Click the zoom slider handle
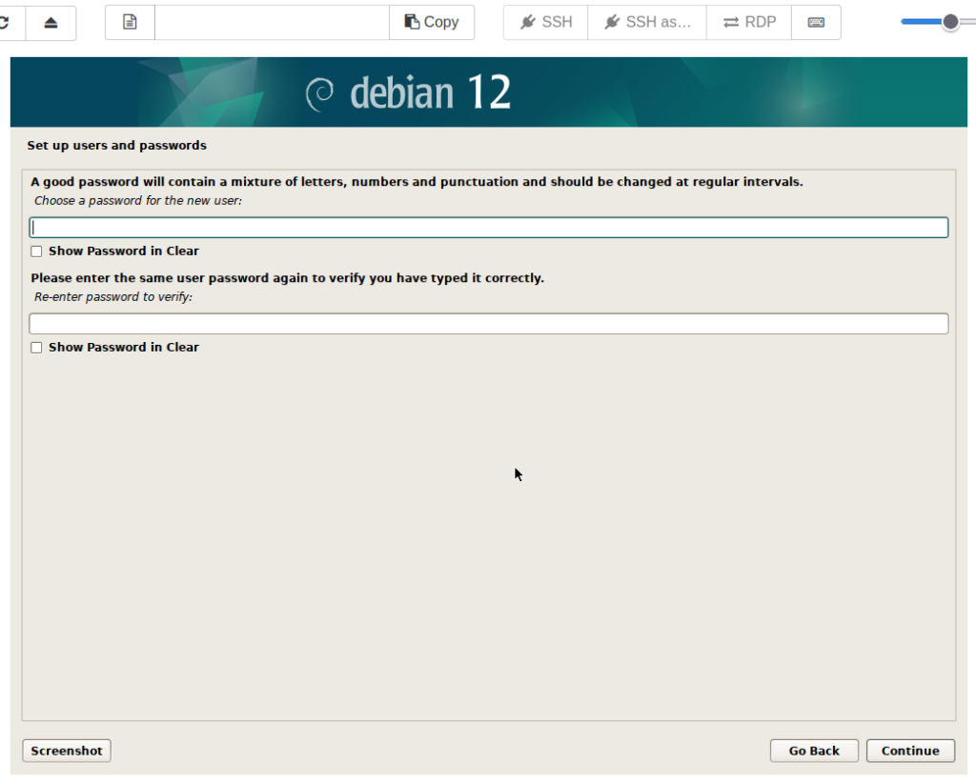976x784 pixels. tap(949, 22)
